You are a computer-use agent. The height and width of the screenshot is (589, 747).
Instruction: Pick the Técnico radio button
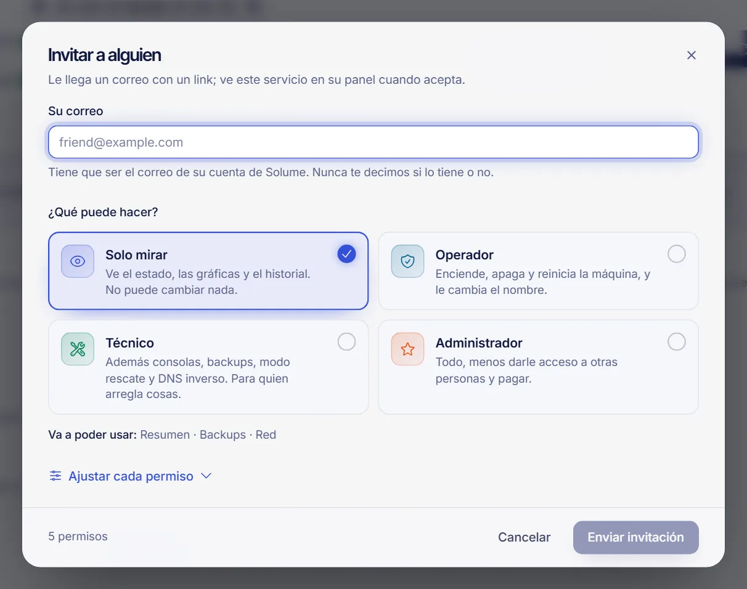pyautogui.click(x=346, y=342)
